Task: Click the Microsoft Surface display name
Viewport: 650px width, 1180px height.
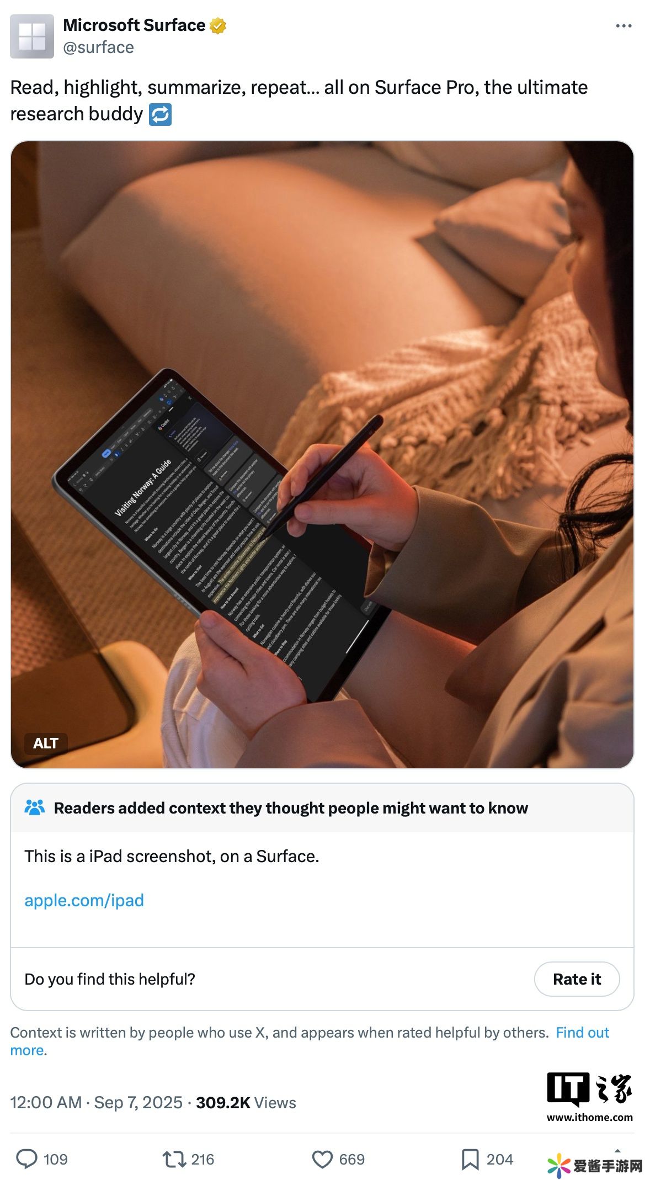Action: click(134, 25)
